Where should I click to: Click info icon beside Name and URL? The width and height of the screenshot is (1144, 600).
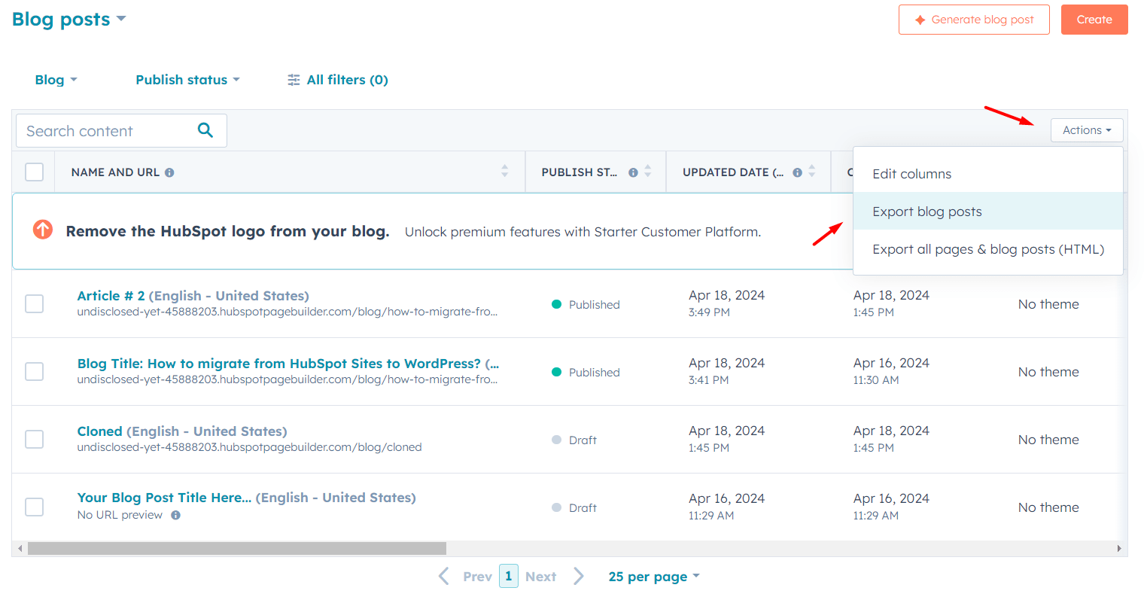pos(169,172)
